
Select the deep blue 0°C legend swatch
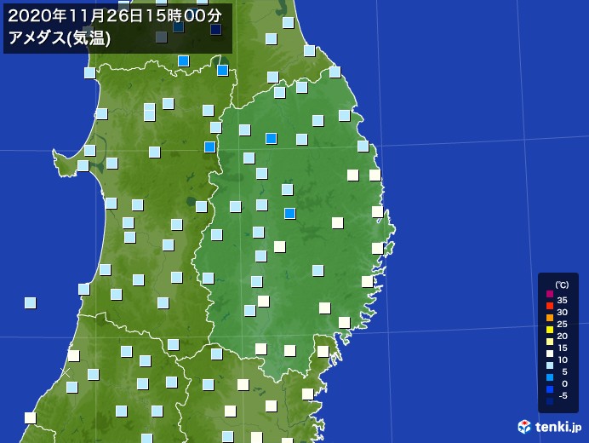tap(550, 389)
